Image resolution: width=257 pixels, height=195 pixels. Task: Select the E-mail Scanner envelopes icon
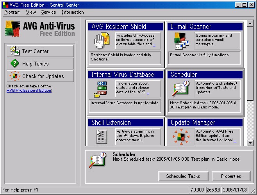click(182, 41)
